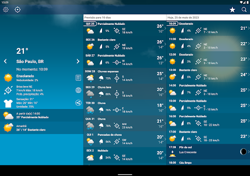Open the QUI 1 Pancadas de chuva row

(x=125, y=139)
